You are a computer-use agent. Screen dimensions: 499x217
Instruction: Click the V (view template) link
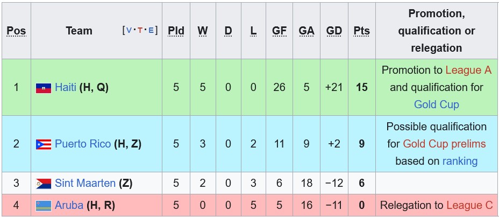[129, 30]
